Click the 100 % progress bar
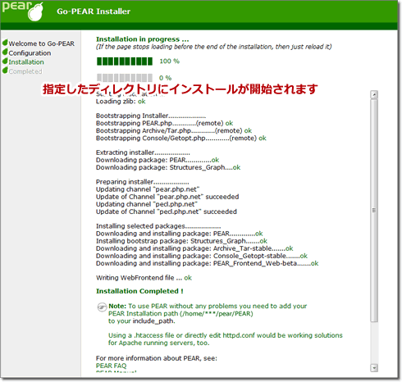 click(x=125, y=61)
